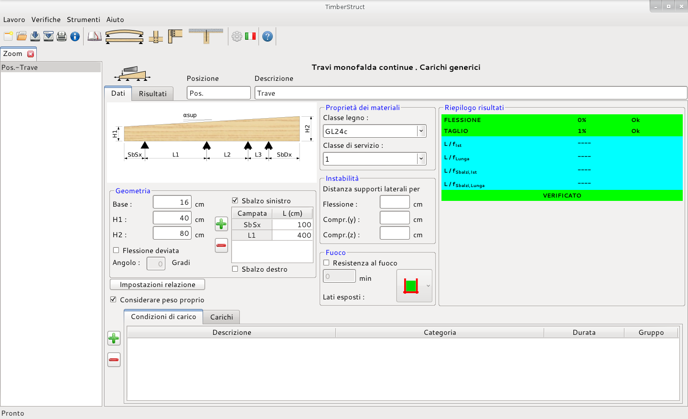Open the Classe legno dropdown
The image size is (688, 419).
[x=421, y=131]
